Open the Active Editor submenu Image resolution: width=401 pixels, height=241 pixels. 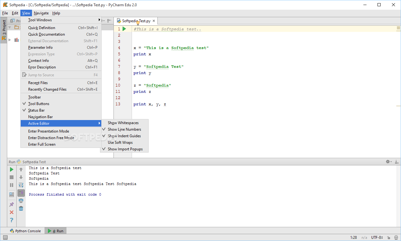(61, 123)
